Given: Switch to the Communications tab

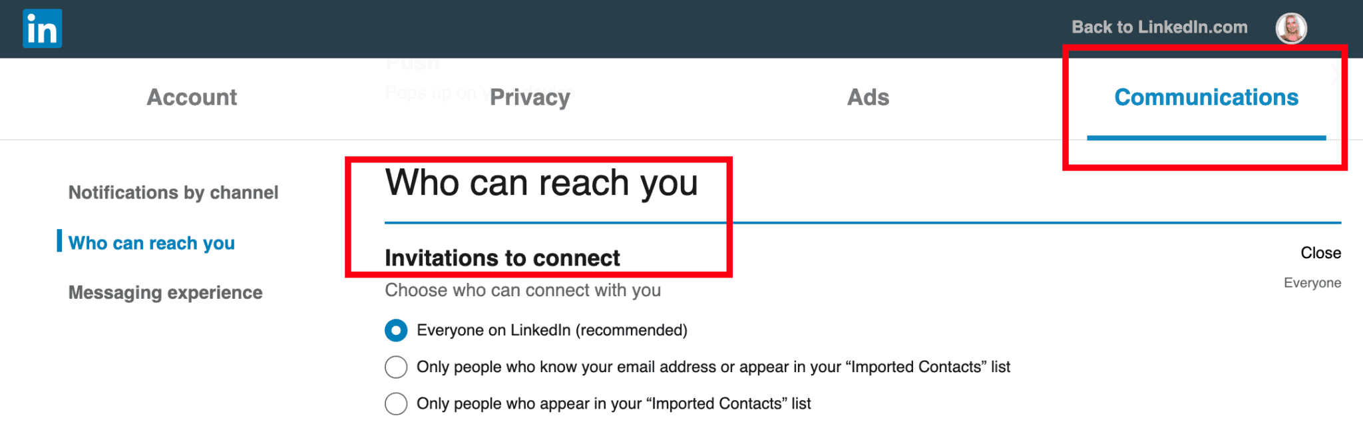Looking at the screenshot, I should click(1206, 97).
